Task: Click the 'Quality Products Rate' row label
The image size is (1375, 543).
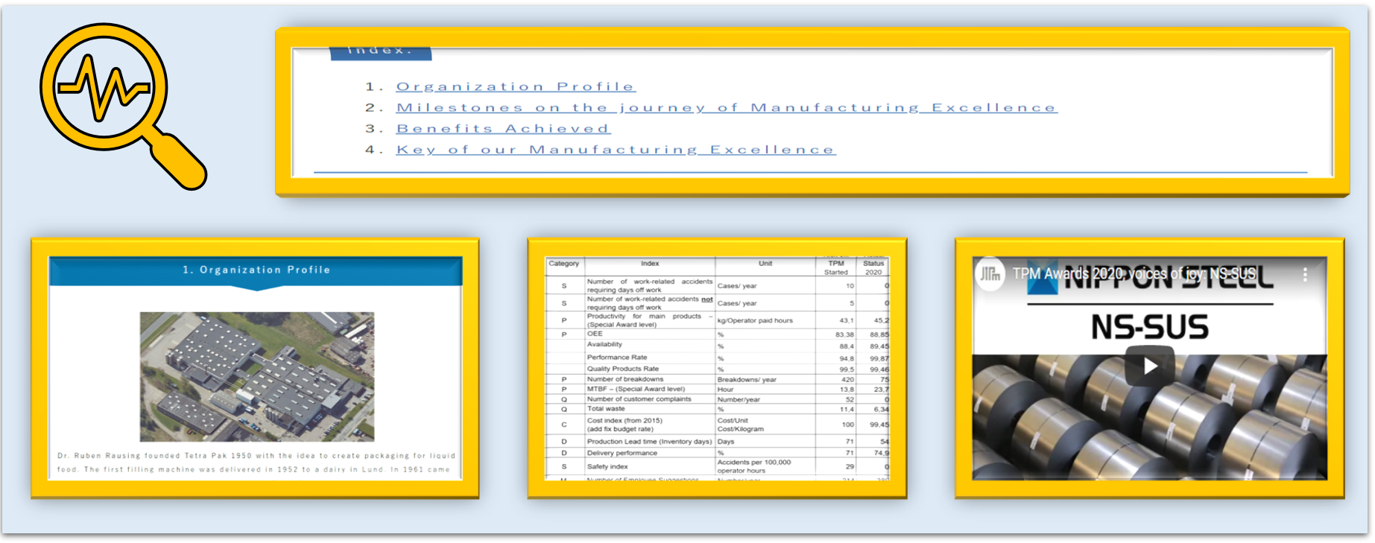Action: pyautogui.click(x=623, y=369)
